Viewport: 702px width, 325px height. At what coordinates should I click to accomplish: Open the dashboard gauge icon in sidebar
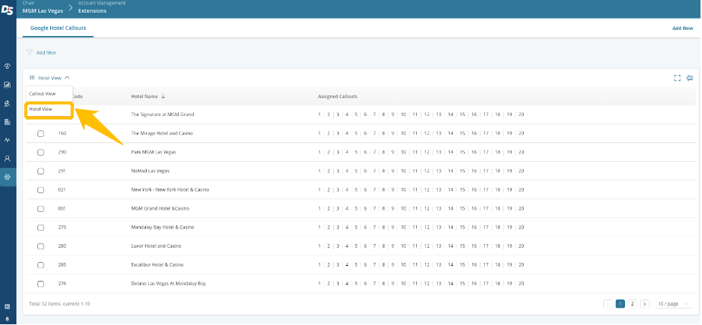(x=7, y=67)
